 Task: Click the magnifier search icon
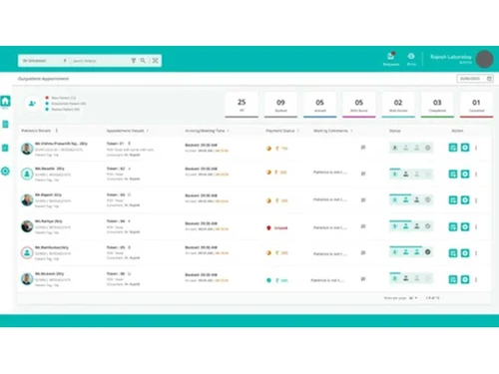point(143,61)
